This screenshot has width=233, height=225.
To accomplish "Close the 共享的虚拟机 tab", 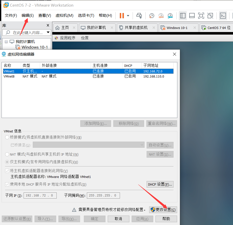I will 154,27.
